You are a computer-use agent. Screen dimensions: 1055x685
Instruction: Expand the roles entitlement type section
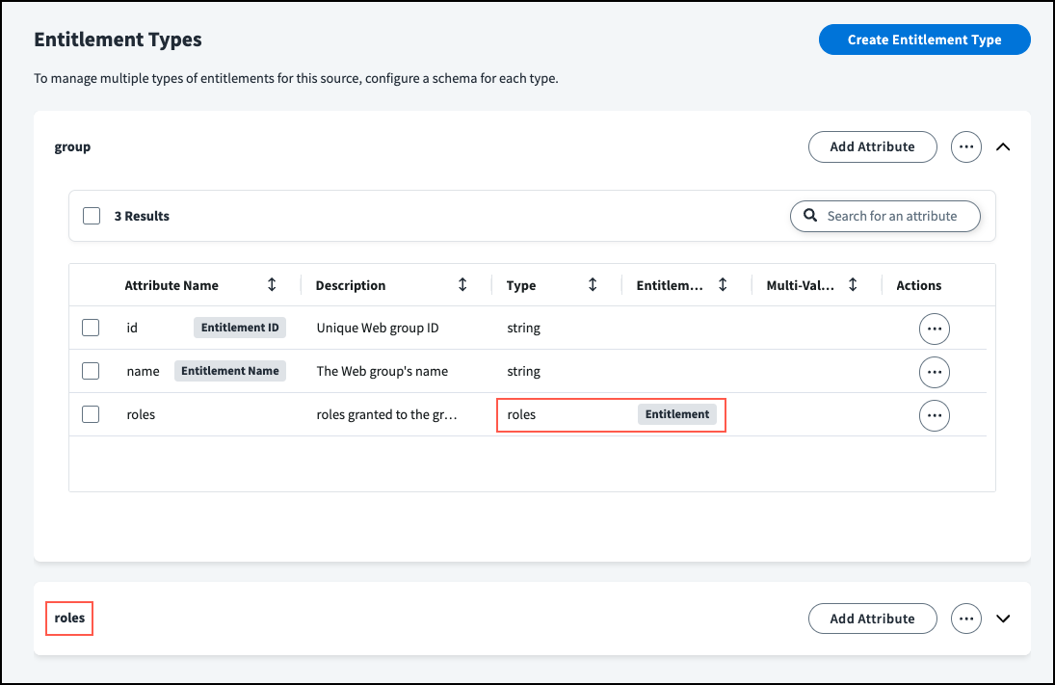(x=1003, y=619)
